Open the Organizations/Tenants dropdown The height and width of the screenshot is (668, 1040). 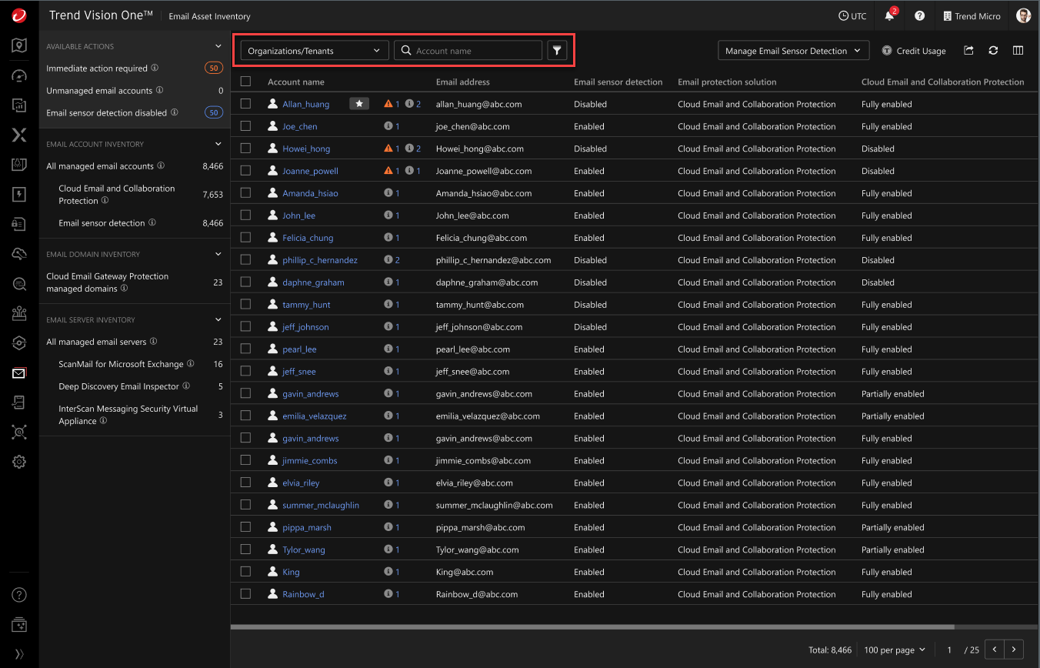coord(314,51)
